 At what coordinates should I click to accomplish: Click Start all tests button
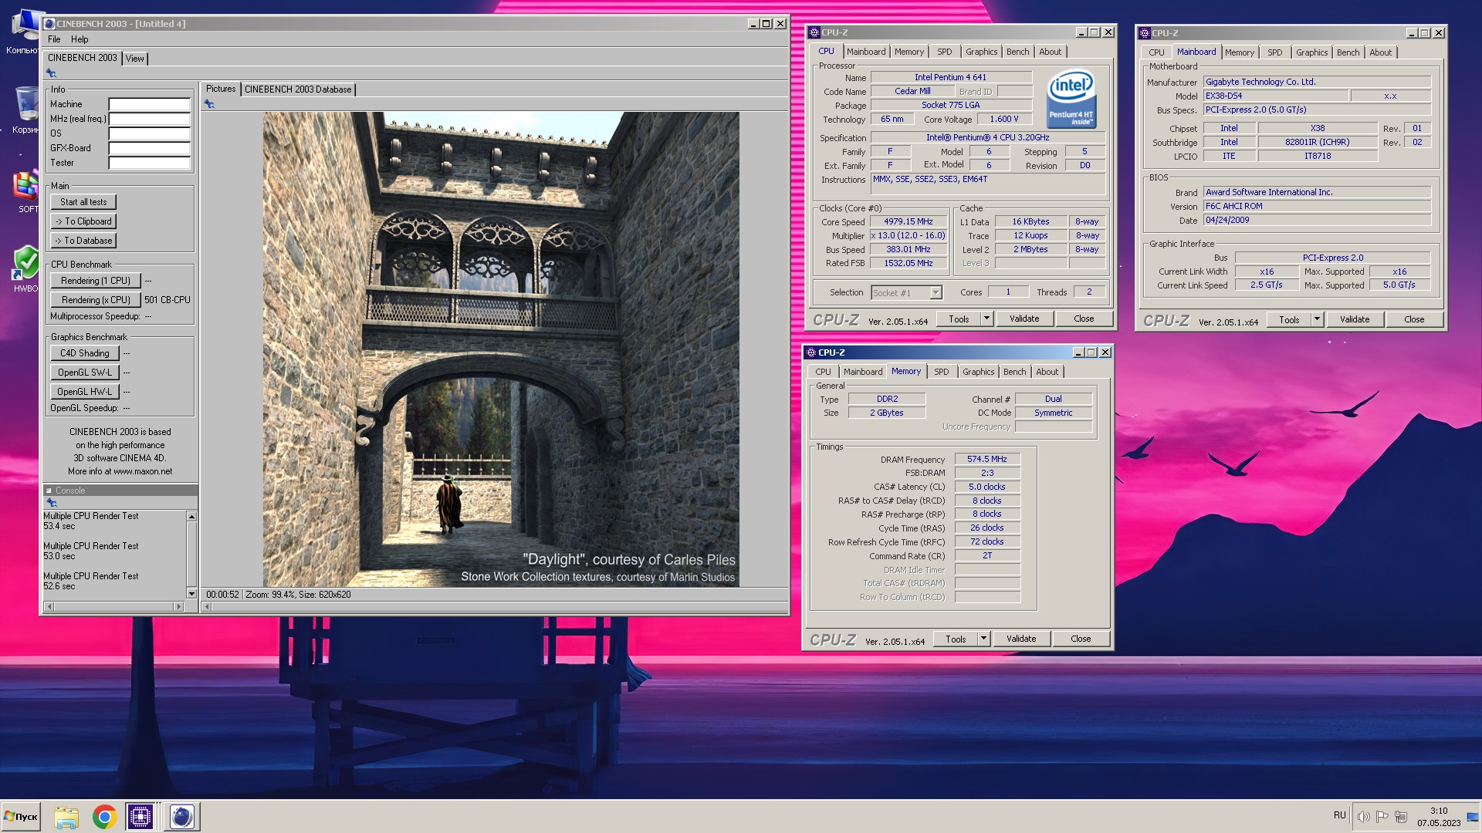(83, 202)
